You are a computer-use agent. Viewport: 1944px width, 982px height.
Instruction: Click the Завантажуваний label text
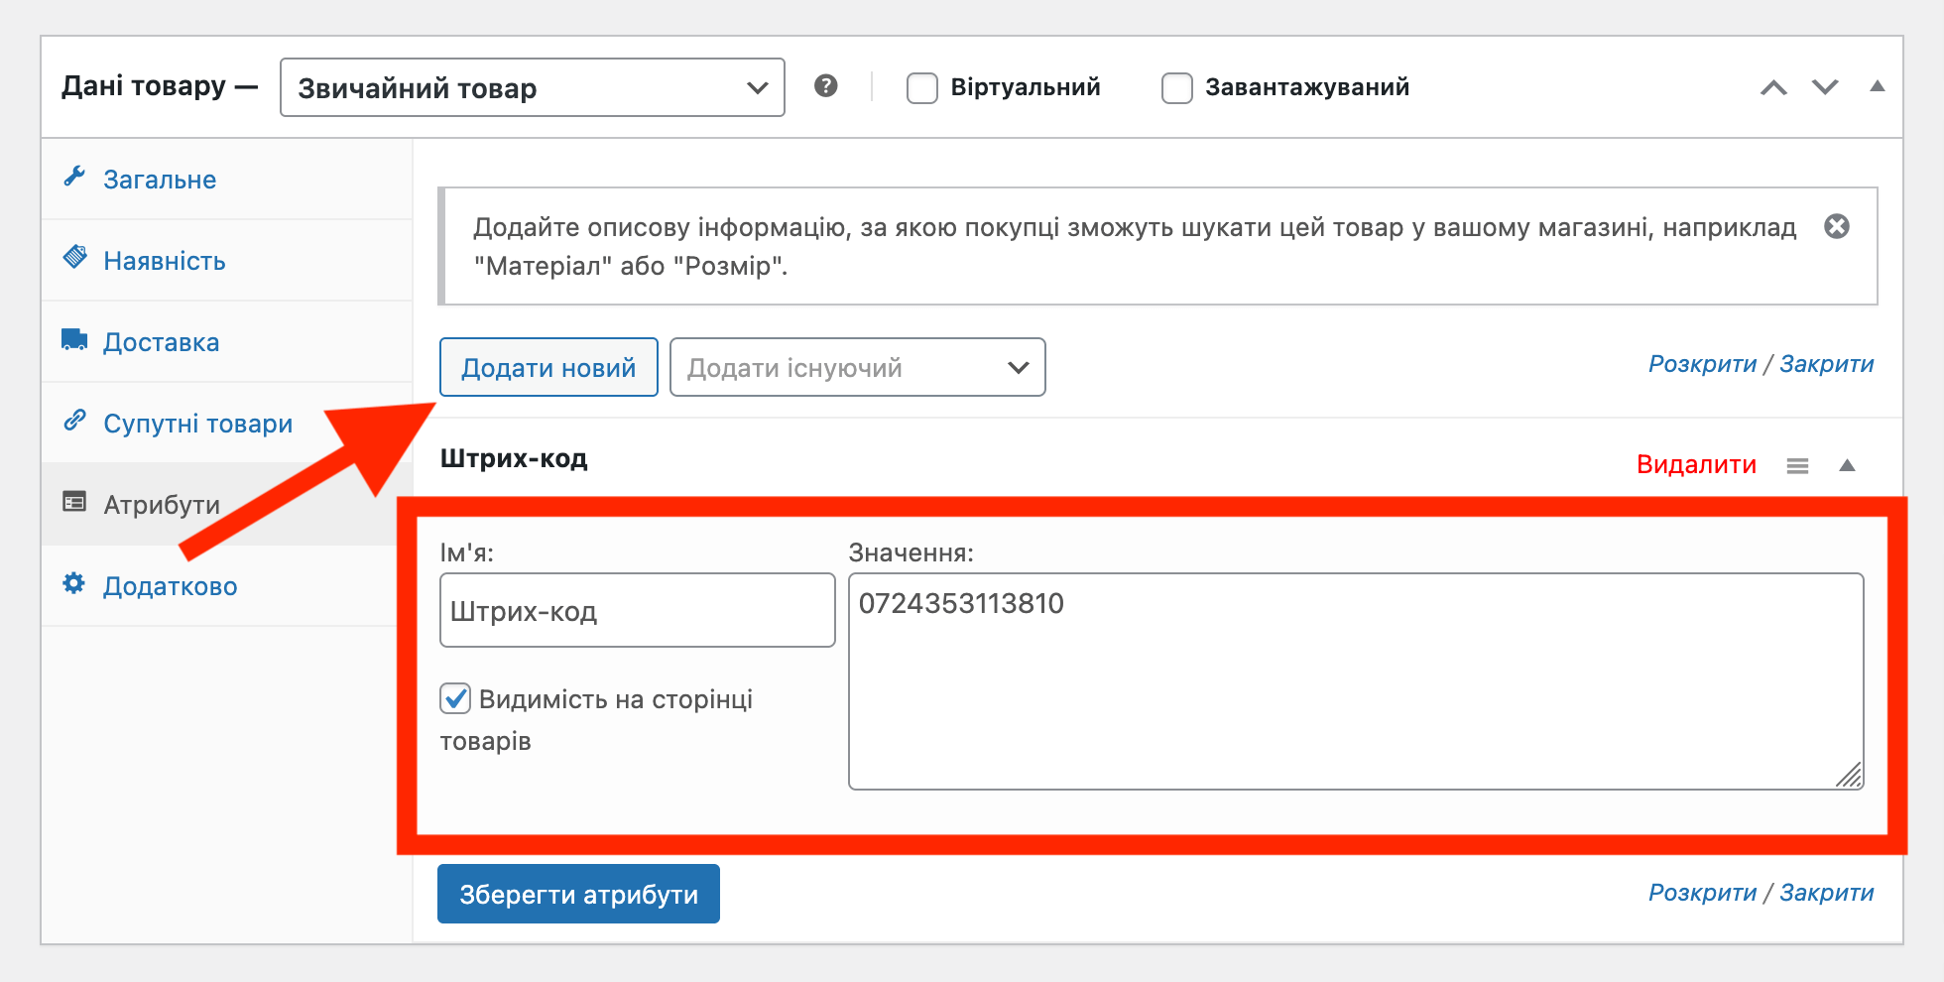(1307, 87)
